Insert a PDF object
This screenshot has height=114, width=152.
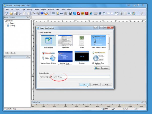click(87, 13)
